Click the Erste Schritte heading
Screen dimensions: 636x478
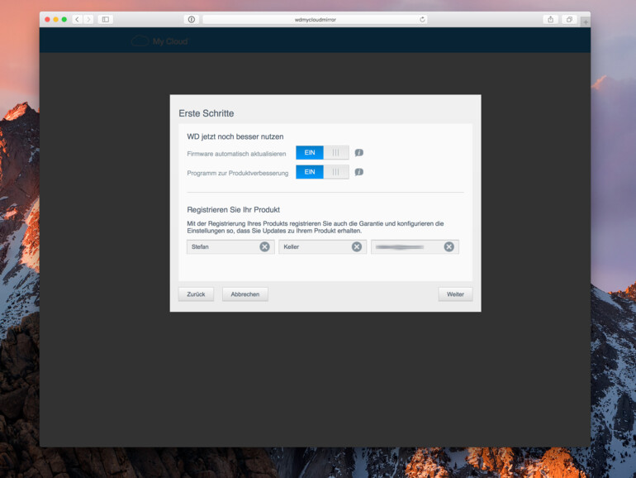coord(206,113)
